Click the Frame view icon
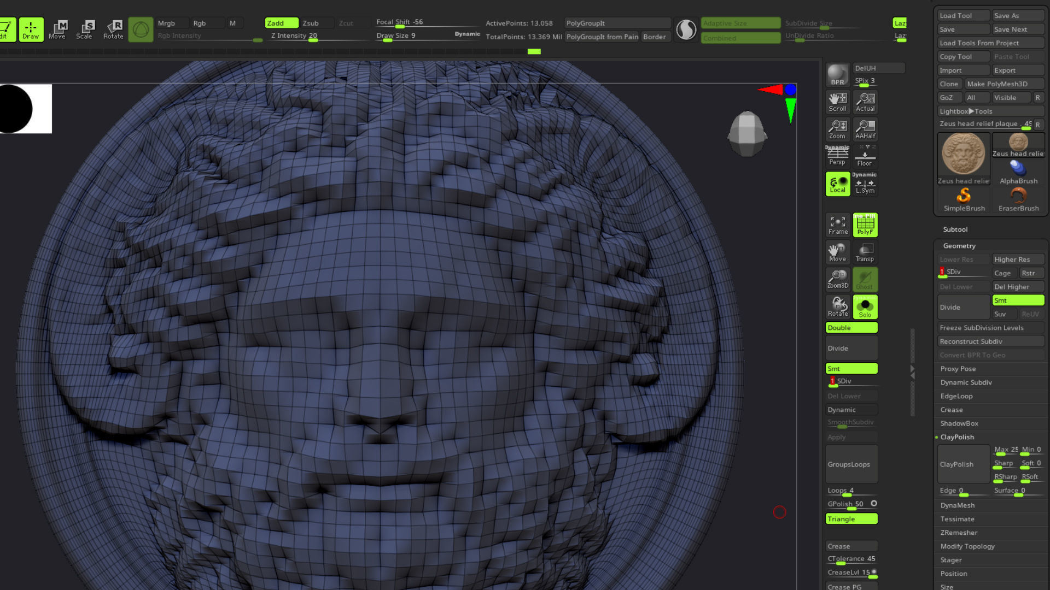The width and height of the screenshot is (1050, 590). [x=837, y=225]
